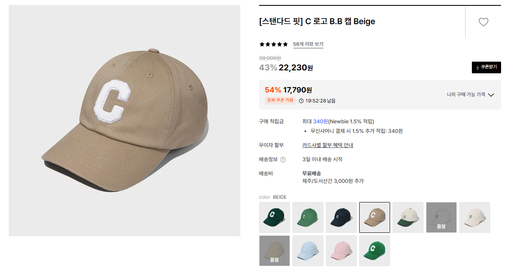Click the heart wishlist icon
The width and height of the screenshot is (509, 272).
coord(483,22)
